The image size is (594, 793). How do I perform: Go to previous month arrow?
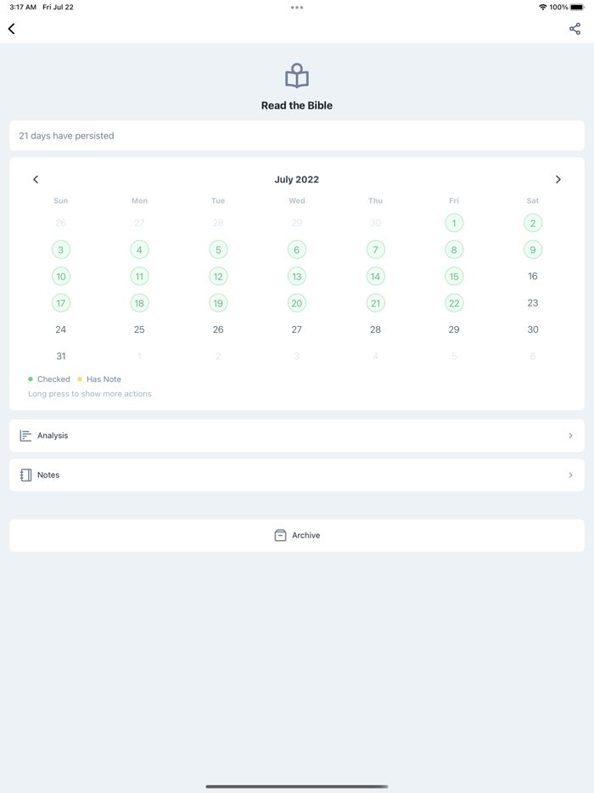[x=36, y=179]
